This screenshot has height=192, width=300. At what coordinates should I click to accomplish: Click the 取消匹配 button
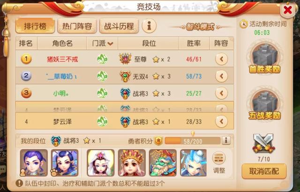tap(264, 171)
